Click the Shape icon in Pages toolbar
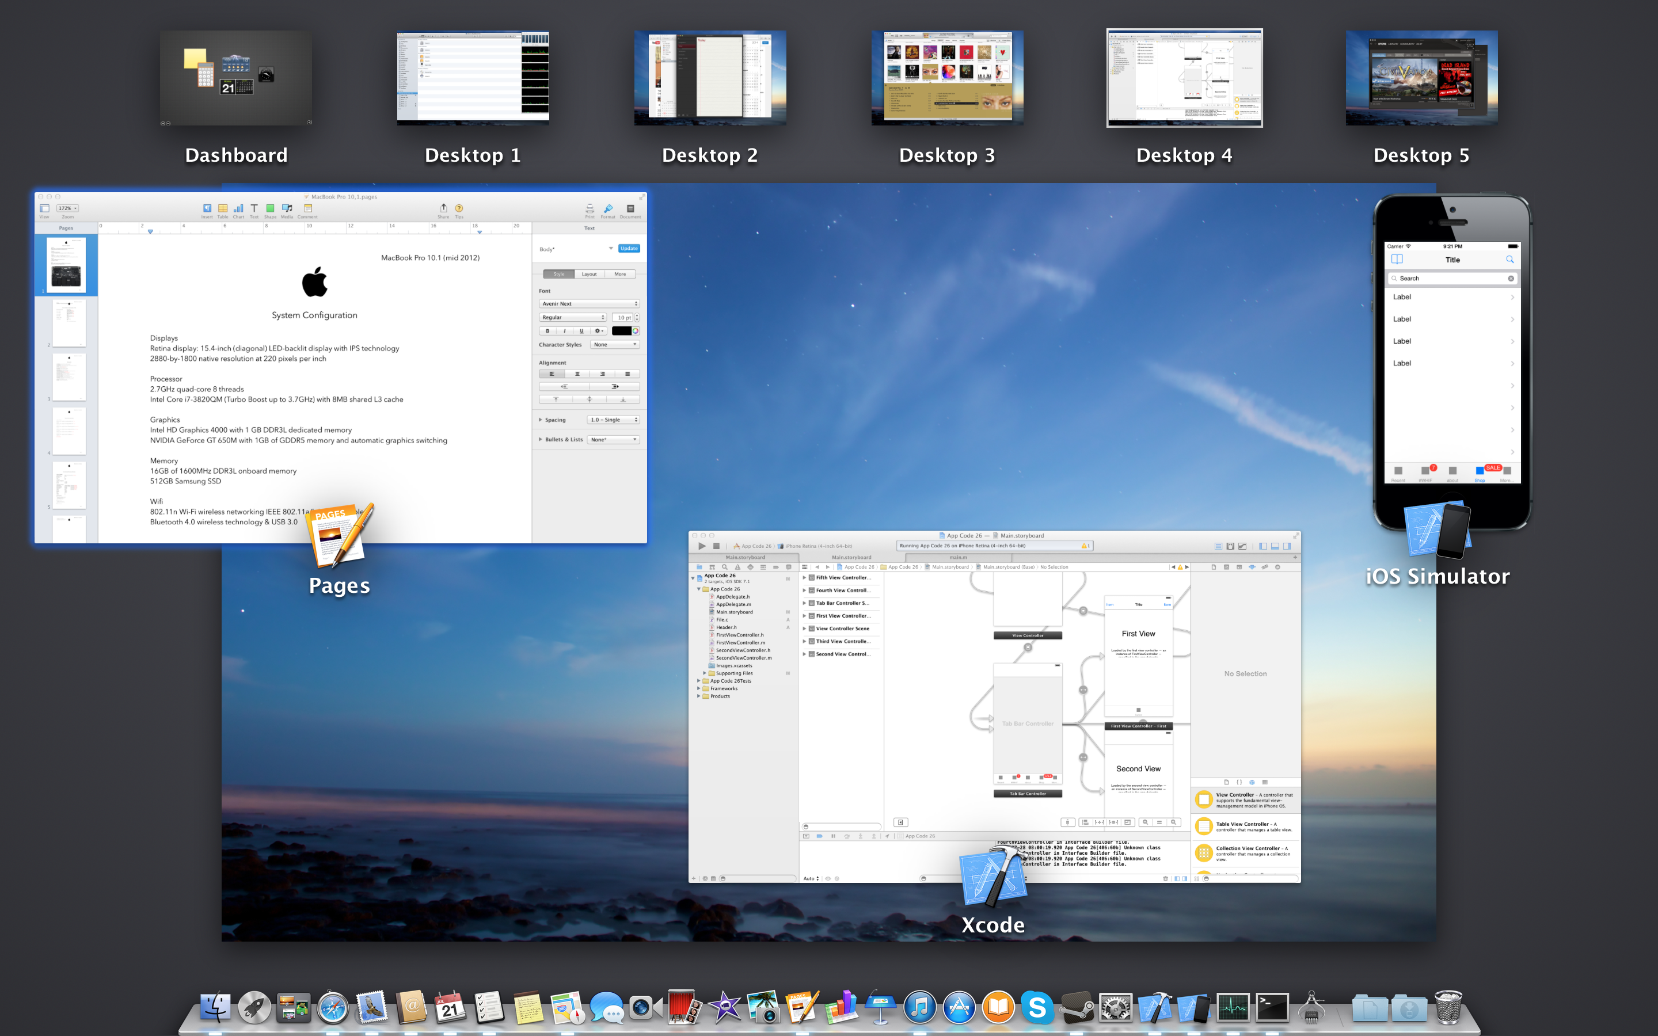 click(x=270, y=208)
